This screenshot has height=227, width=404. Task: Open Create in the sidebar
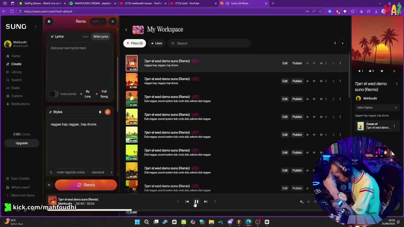16,64
